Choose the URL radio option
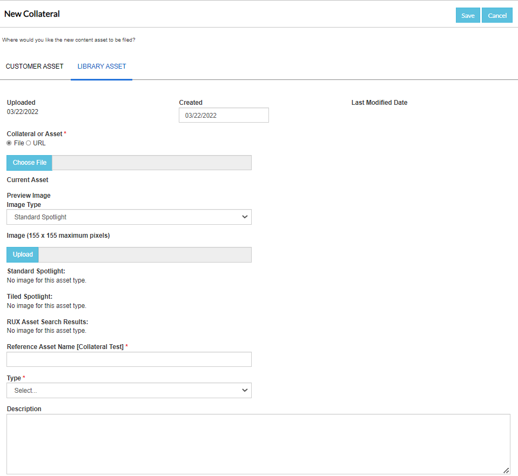The image size is (518, 476). click(29, 143)
